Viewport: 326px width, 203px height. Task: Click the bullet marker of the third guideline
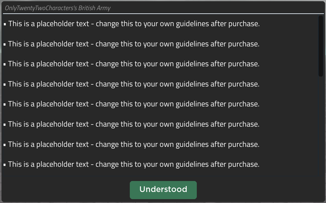[5, 64]
